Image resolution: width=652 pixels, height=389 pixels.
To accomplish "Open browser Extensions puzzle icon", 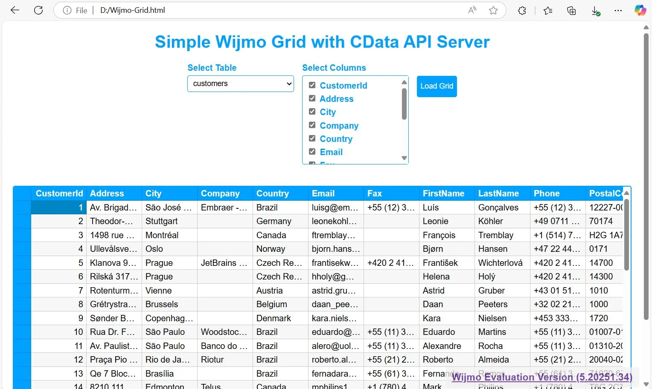I will 522,11.
